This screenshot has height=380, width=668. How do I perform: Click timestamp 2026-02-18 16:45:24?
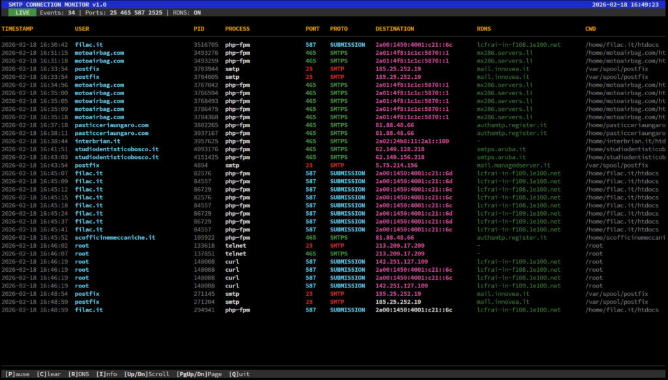(x=35, y=214)
